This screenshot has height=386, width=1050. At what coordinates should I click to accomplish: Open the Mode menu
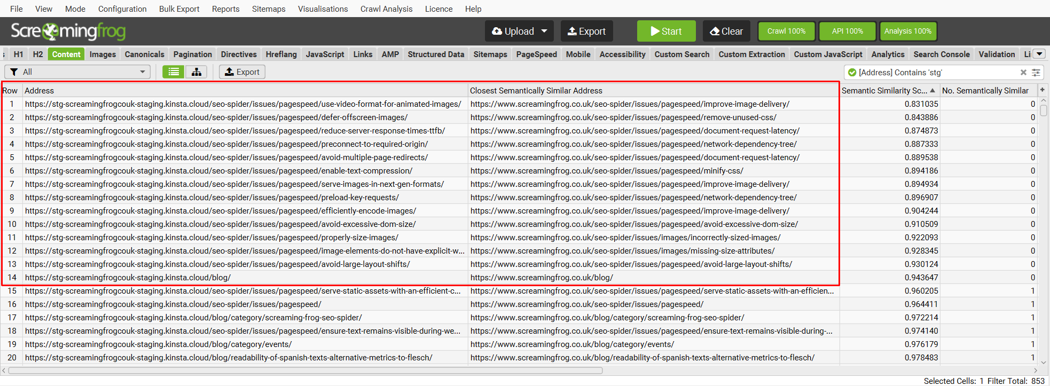tap(75, 9)
